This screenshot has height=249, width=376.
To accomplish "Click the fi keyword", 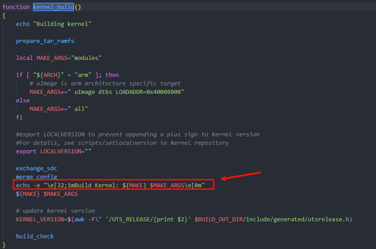I will 19,117.
